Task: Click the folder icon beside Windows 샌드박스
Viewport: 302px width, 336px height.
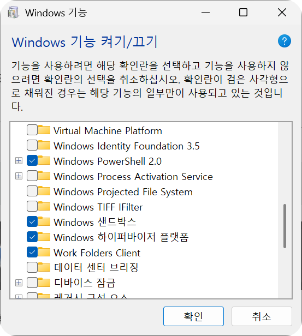Action: click(x=44, y=221)
